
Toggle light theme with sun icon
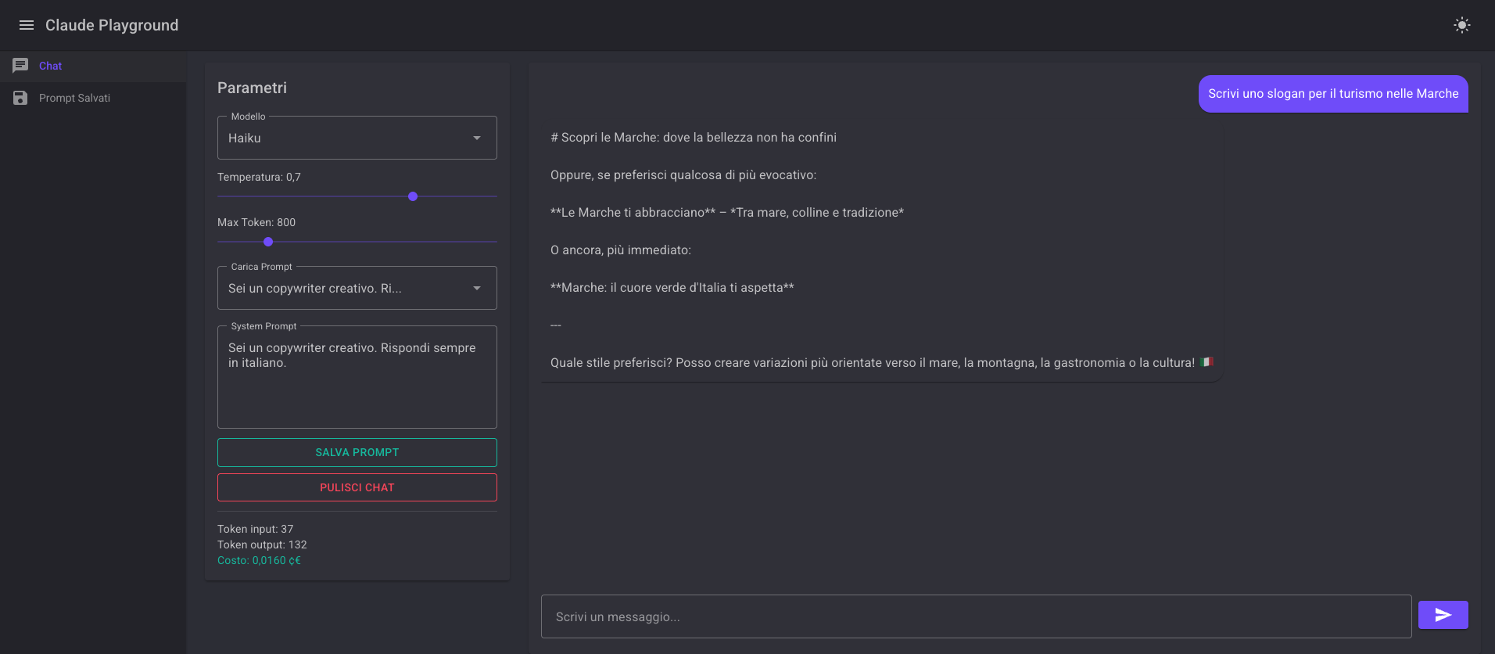[1461, 25]
